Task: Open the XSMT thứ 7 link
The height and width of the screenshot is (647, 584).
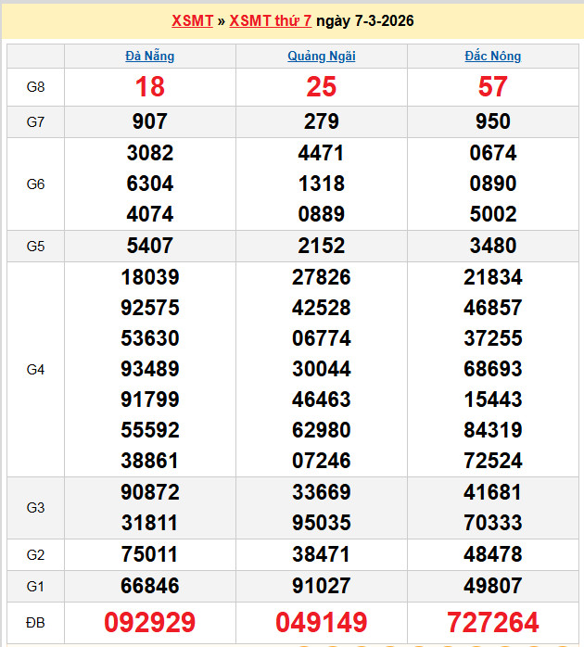Action: coord(270,20)
